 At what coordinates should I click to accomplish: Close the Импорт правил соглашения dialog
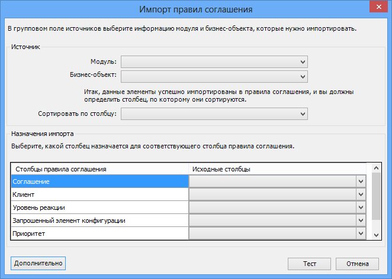pyautogui.click(x=378, y=7)
